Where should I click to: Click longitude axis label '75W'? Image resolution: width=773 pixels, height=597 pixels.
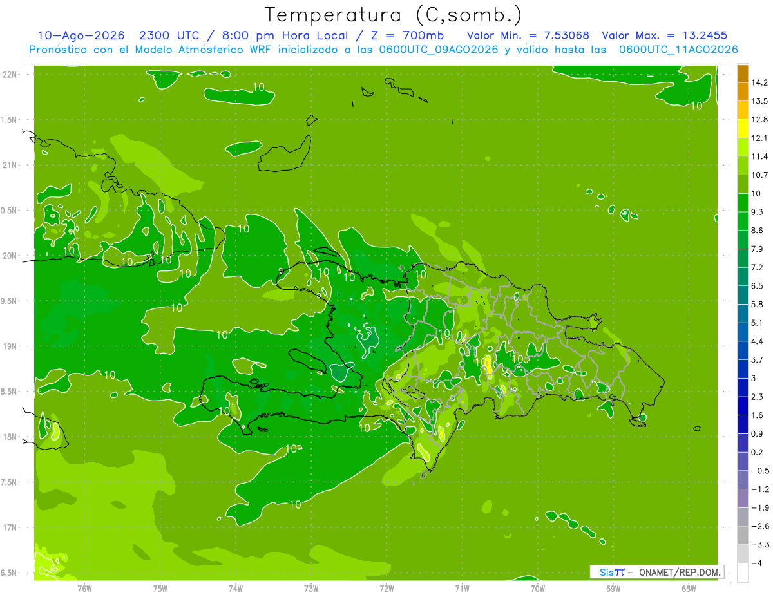point(160,588)
